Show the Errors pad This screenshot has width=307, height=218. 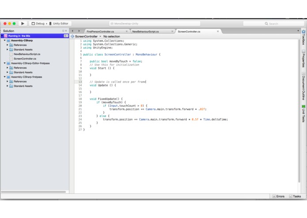tap(278, 196)
